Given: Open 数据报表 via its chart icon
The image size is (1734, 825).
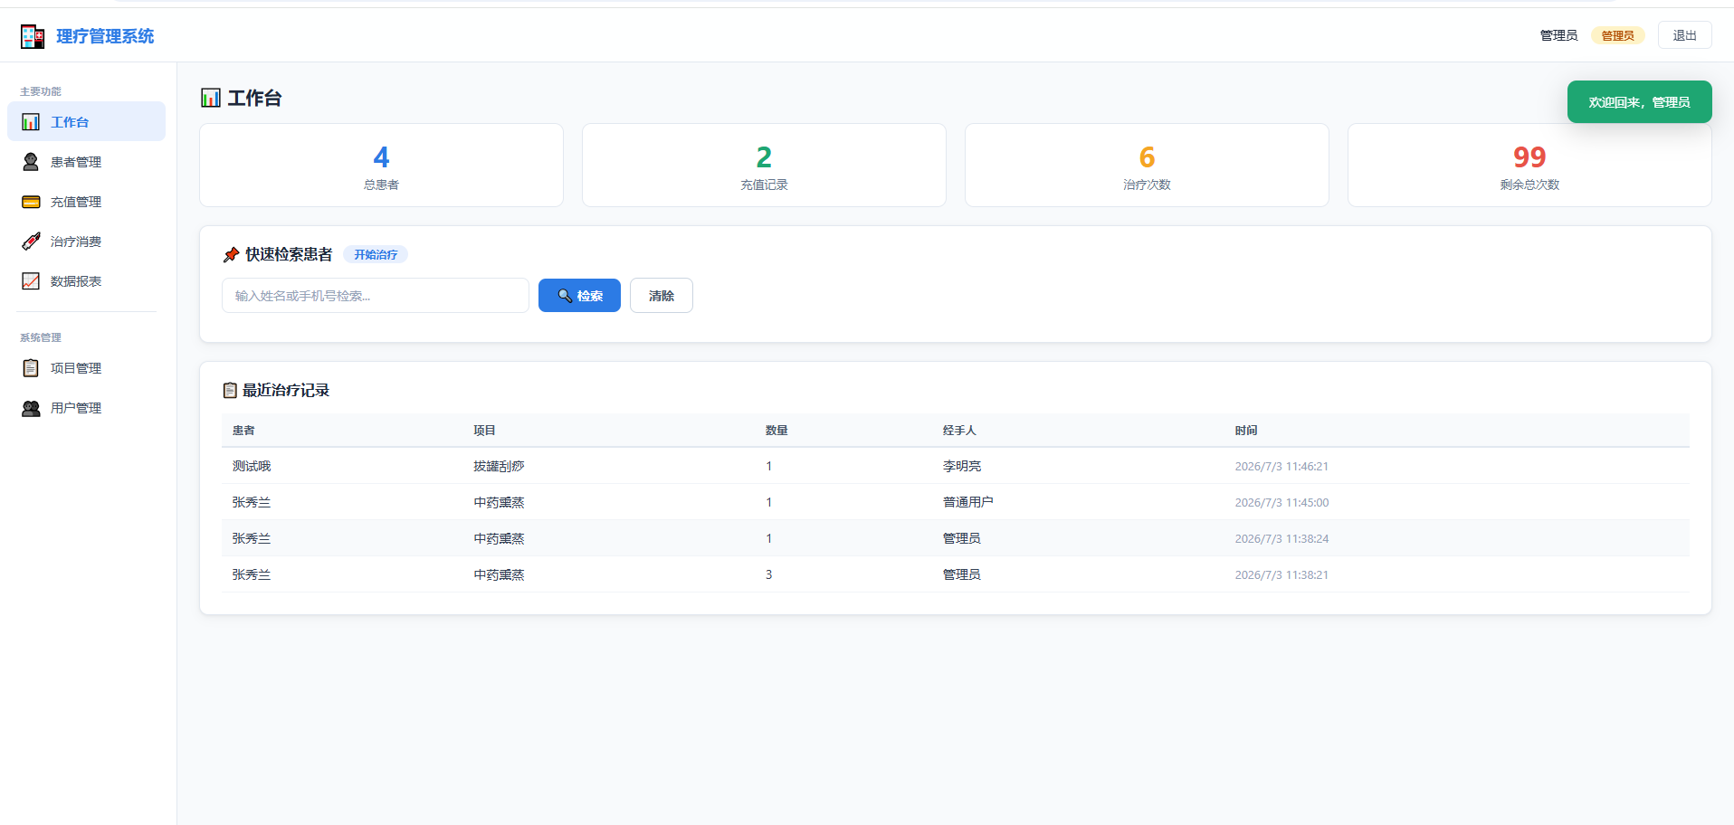Looking at the screenshot, I should click(x=31, y=281).
